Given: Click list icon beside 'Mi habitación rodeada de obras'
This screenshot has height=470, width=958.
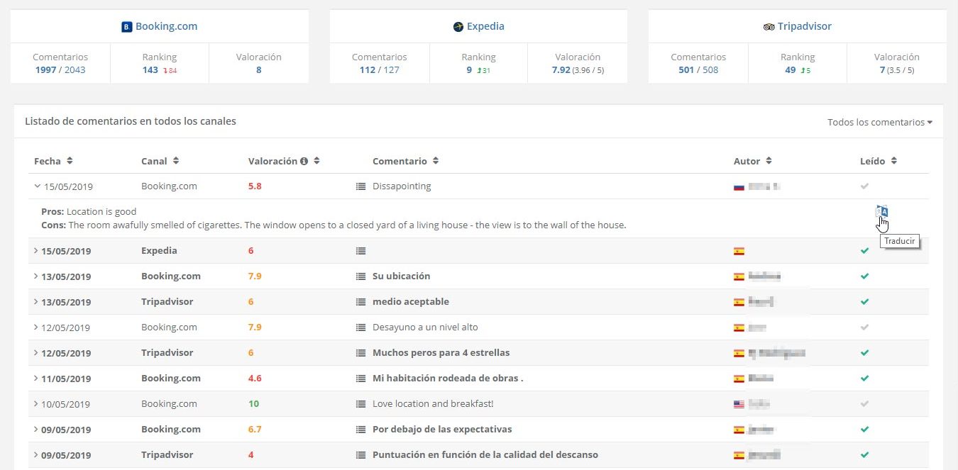Looking at the screenshot, I should pyautogui.click(x=360, y=379).
